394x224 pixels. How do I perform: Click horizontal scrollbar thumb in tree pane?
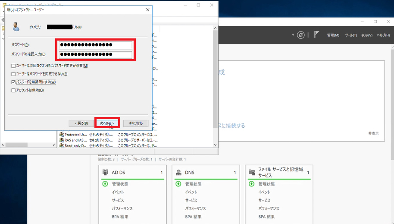click(x=16, y=145)
